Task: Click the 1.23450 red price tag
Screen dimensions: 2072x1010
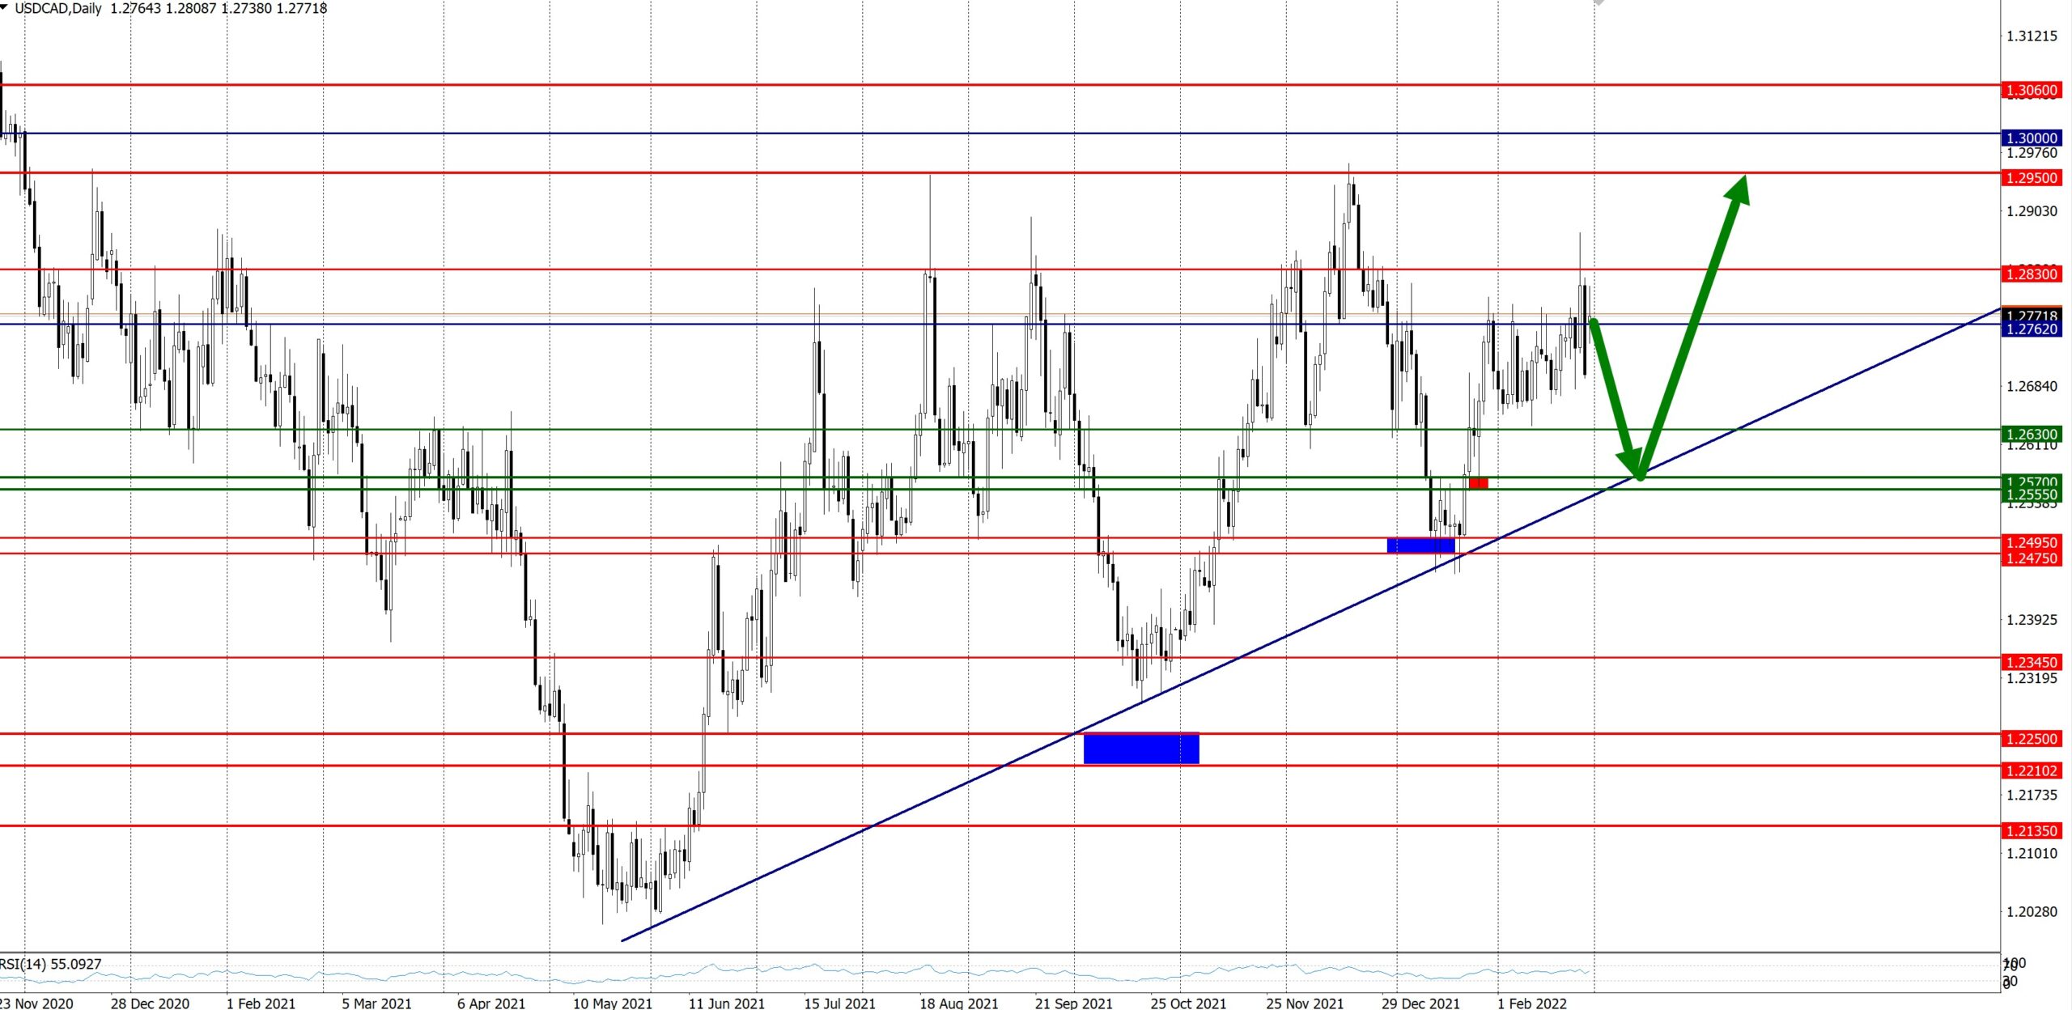Action: (2031, 663)
